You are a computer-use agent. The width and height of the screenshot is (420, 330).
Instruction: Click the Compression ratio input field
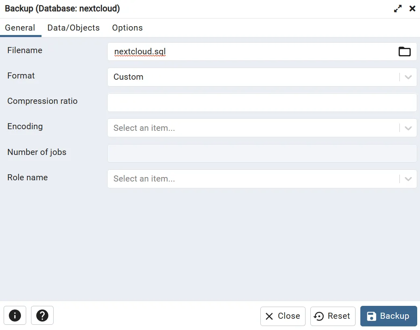pos(262,103)
